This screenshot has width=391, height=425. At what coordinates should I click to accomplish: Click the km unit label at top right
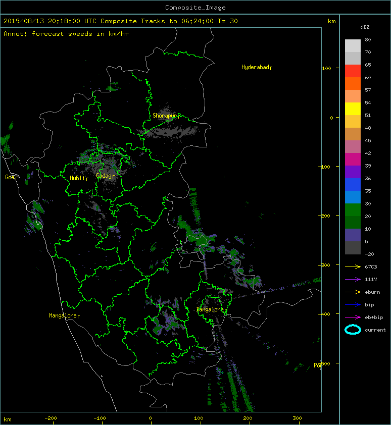coord(332,21)
